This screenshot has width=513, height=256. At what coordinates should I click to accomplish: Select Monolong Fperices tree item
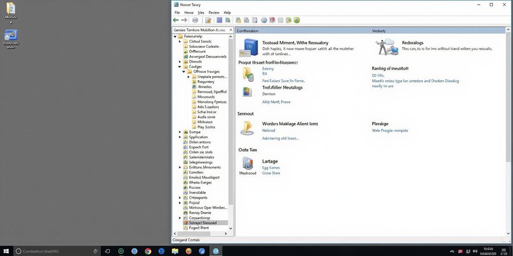pos(211,102)
